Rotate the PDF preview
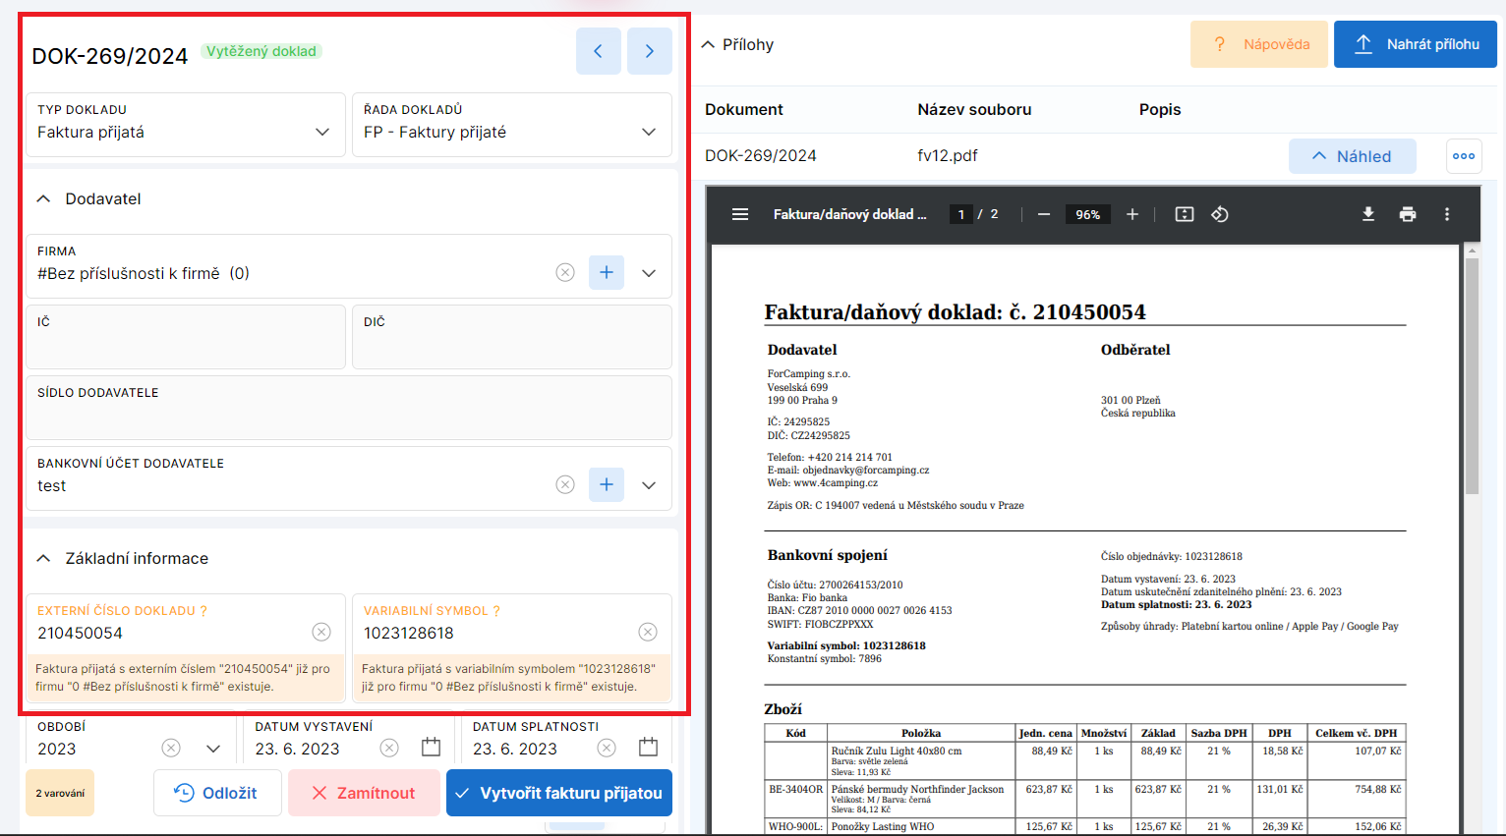The image size is (1506, 836). pos(1220,214)
